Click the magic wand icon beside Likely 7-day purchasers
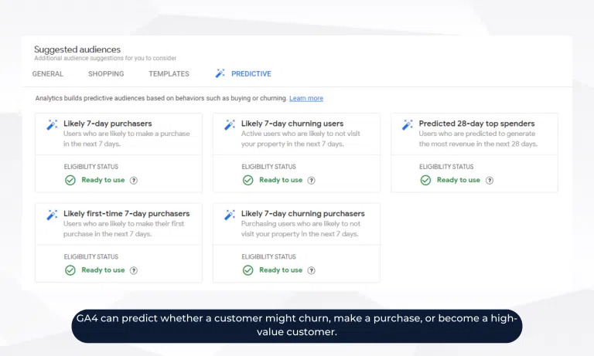 click(x=52, y=124)
